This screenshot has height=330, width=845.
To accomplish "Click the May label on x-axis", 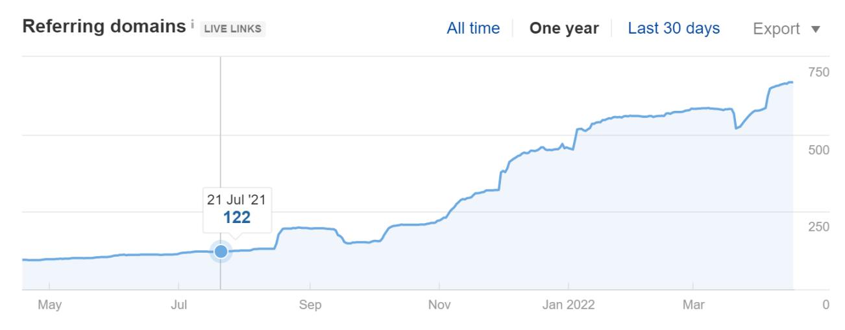I will click(x=49, y=305).
